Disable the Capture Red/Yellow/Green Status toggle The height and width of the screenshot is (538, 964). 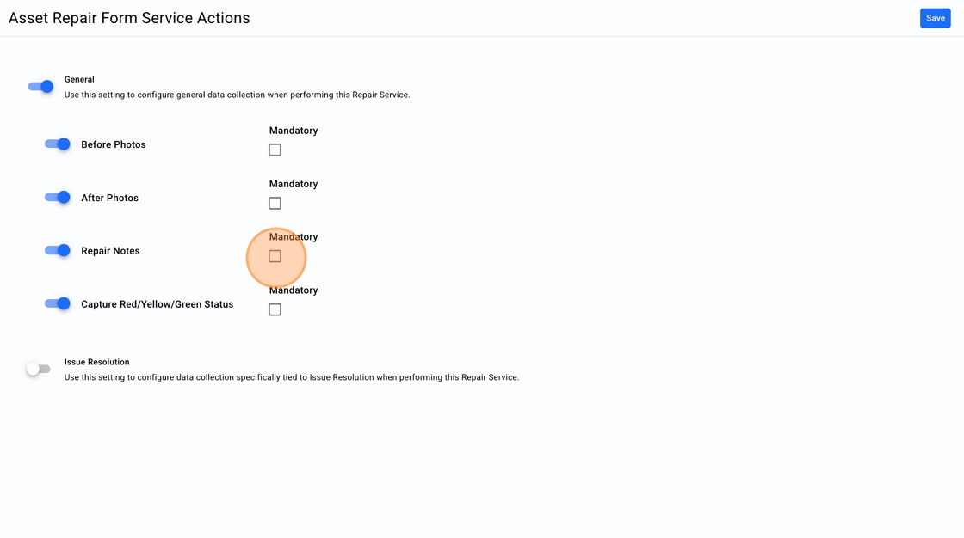pos(58,304)
